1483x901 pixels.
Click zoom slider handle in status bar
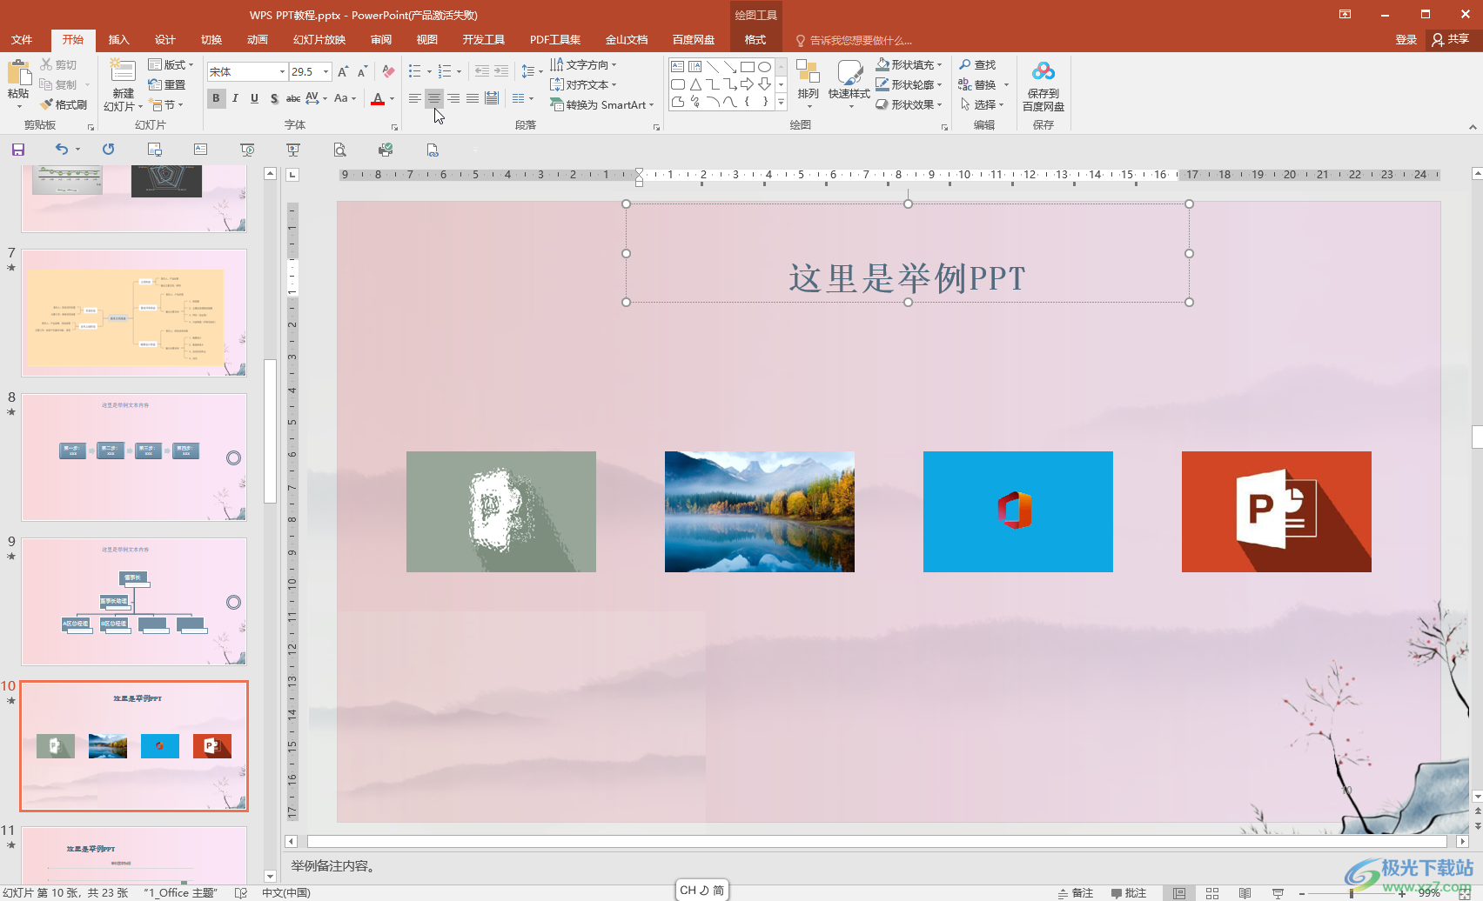click(x=1352, y=893)
